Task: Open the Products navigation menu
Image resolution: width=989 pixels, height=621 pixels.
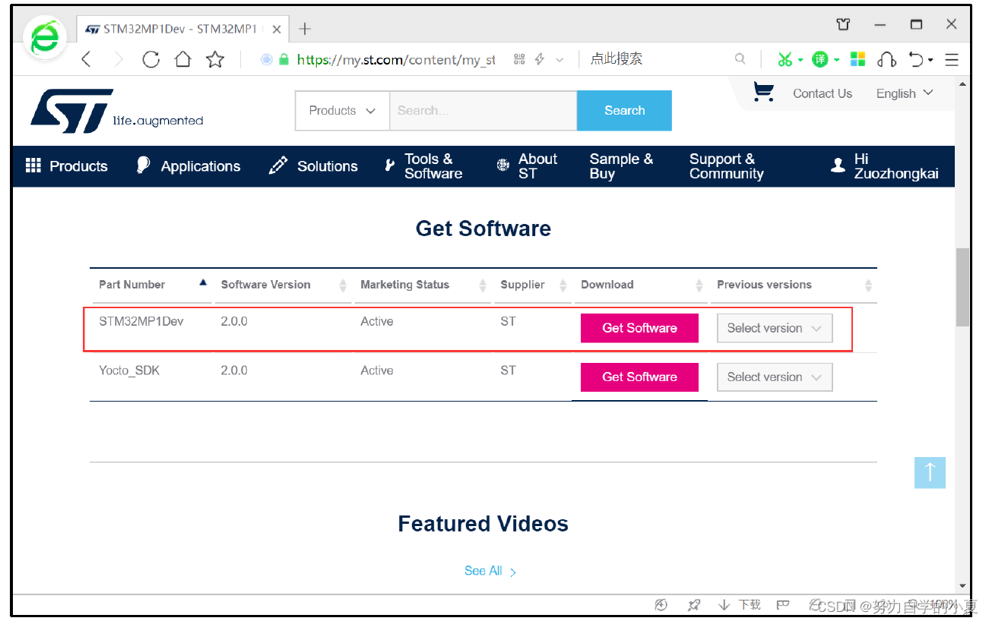Action: (x=67, y=166)
